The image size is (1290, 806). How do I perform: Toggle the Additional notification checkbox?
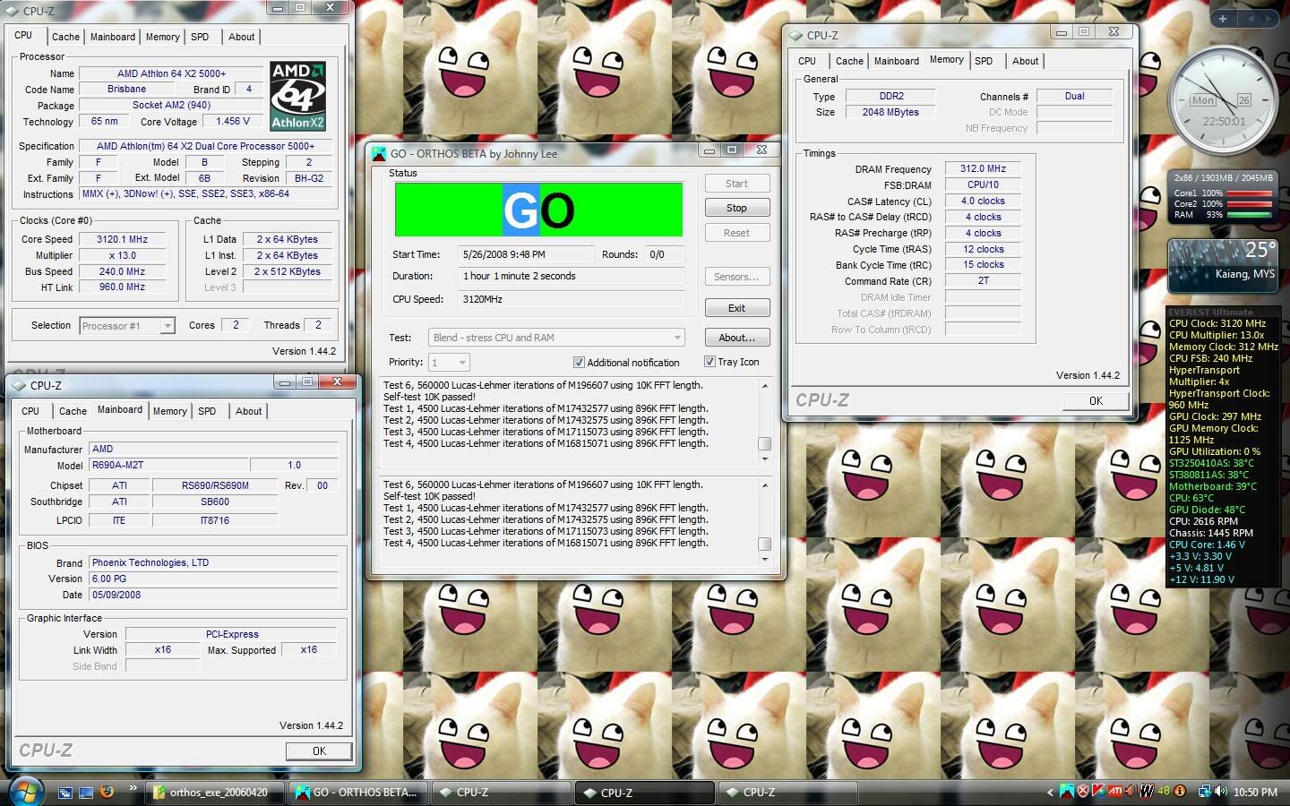click(579, 363)
